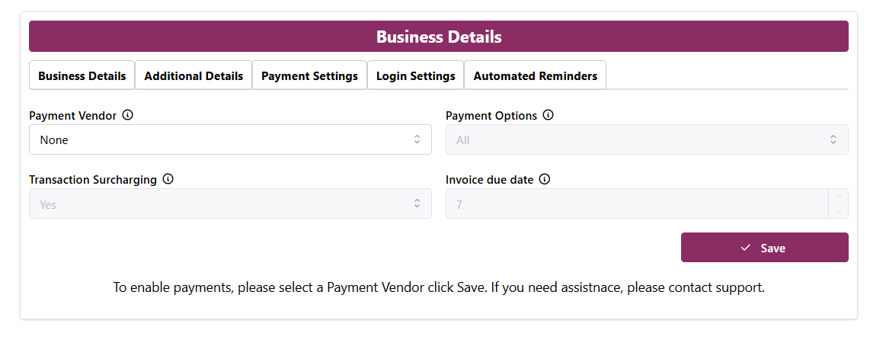The width and height of the screenshot is (886, 343).
Task: Click info icon next to Payment Vendor
Action: click(128, 116)
